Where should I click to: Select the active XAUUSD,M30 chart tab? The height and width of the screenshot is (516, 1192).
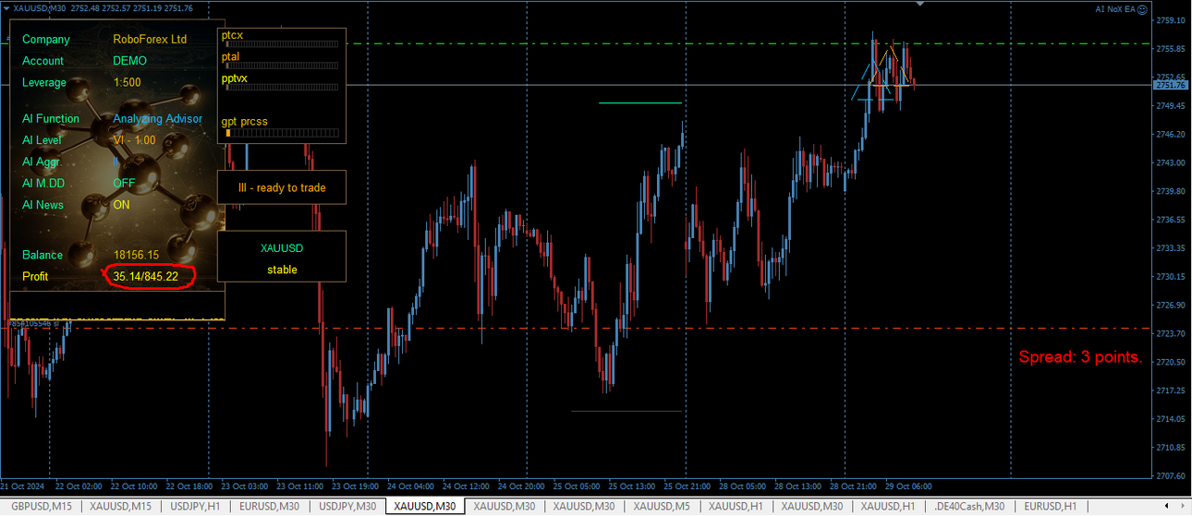tap(425, 506)
